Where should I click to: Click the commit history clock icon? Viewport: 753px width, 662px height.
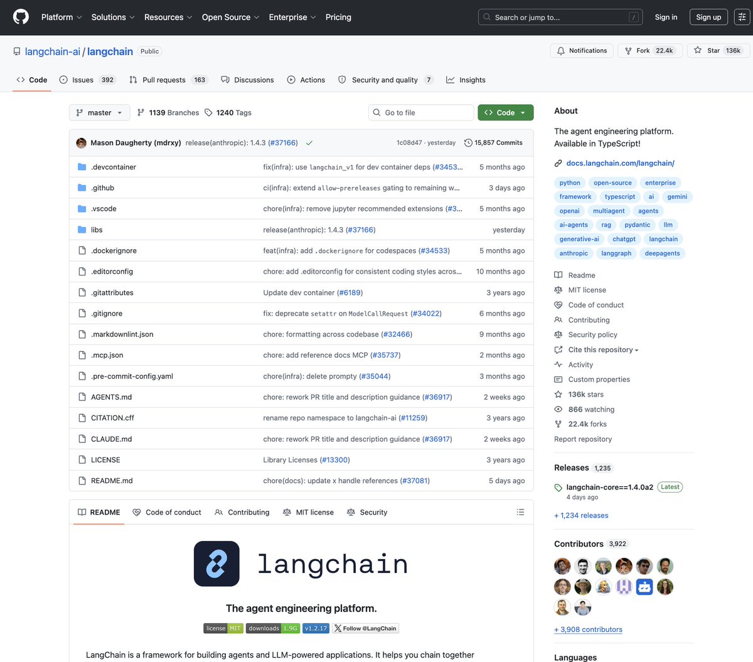[468, 143]
